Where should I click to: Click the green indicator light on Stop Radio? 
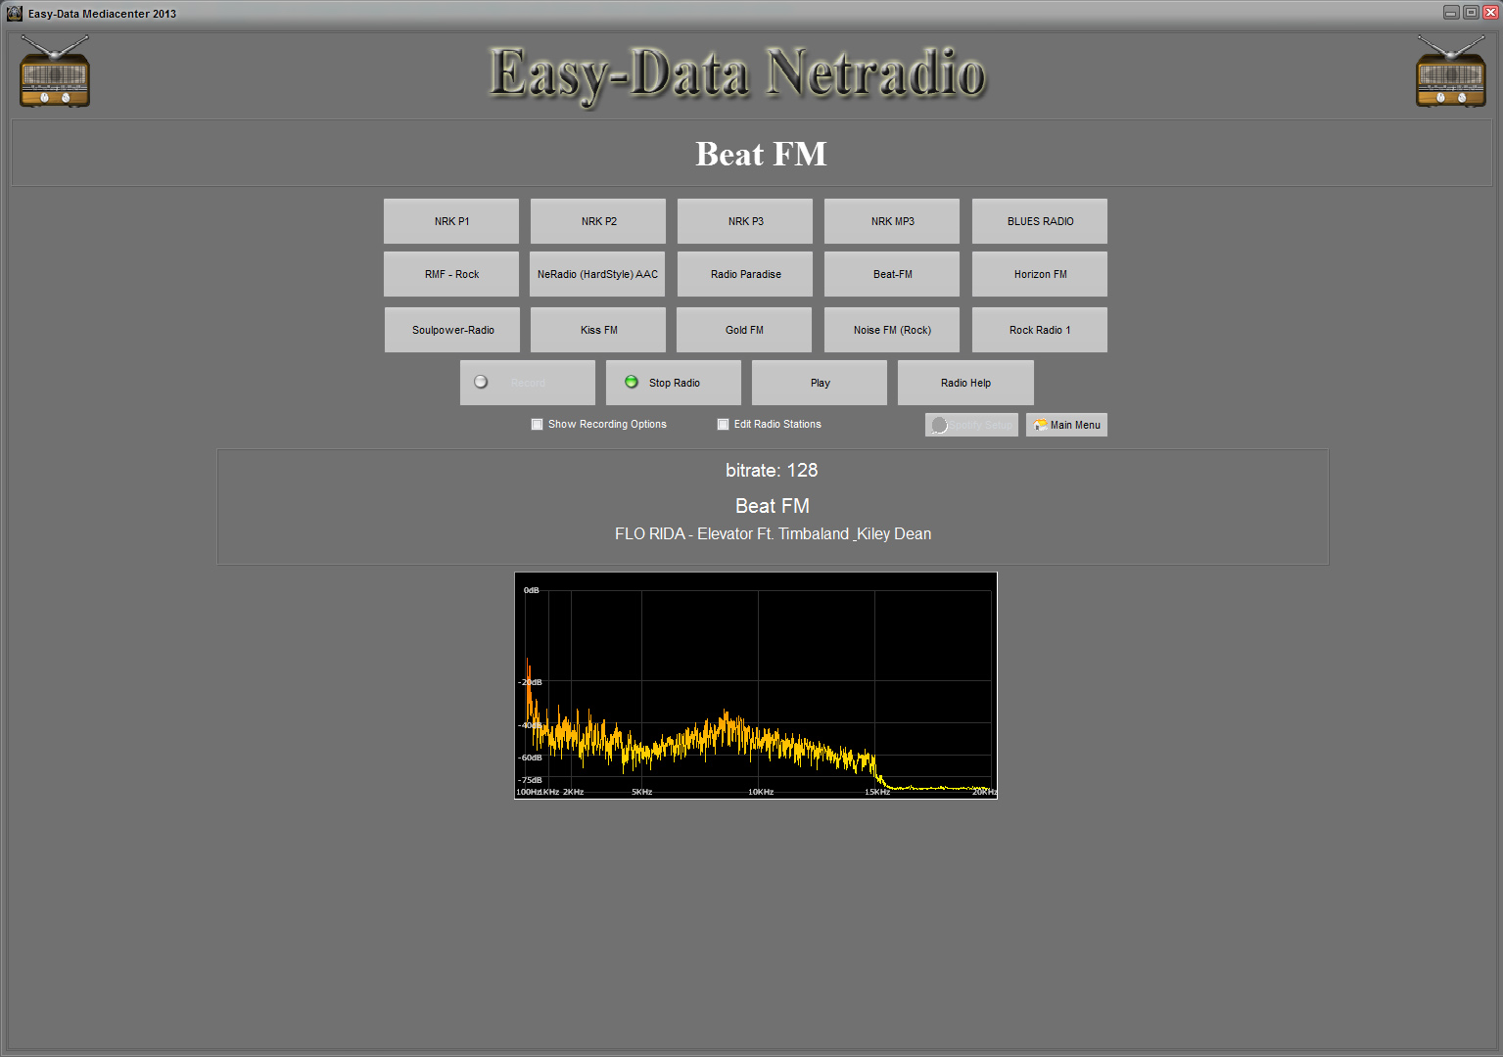pyautogui.click(x=632, y=382)
